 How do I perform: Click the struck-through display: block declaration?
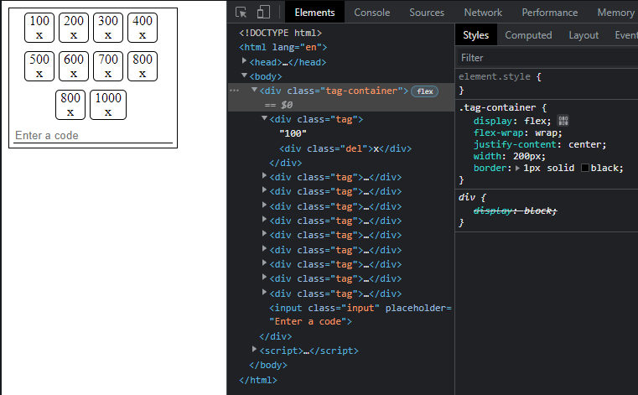coord(515,210)
